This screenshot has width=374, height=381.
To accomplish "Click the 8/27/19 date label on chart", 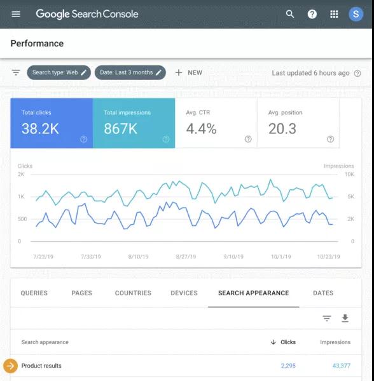I will tap(186, 257).
